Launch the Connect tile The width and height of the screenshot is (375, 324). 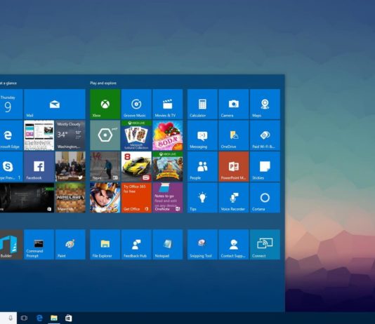tap(265, 245)
